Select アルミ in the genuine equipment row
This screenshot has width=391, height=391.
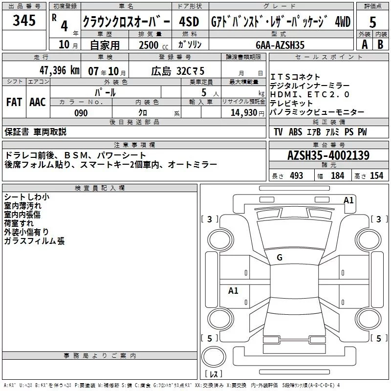coord(332,132)
